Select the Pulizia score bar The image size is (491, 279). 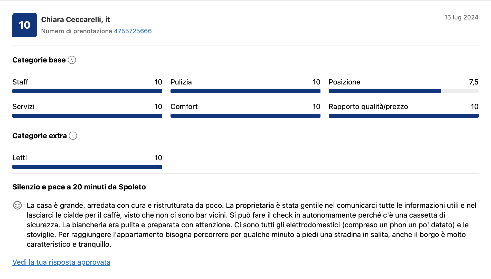[x=245, y=91]
